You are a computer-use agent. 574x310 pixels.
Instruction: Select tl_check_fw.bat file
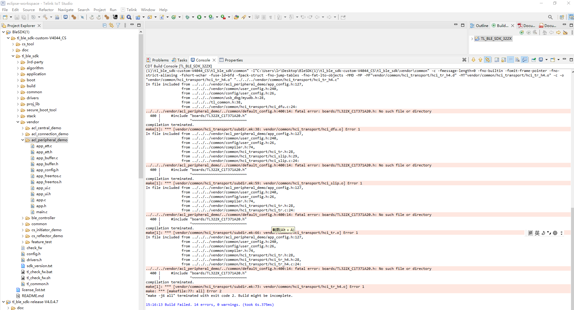click(39, 272)
